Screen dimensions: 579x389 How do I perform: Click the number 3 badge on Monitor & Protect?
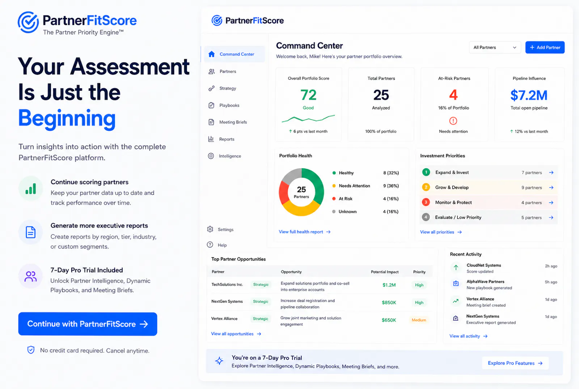point(426,202)
